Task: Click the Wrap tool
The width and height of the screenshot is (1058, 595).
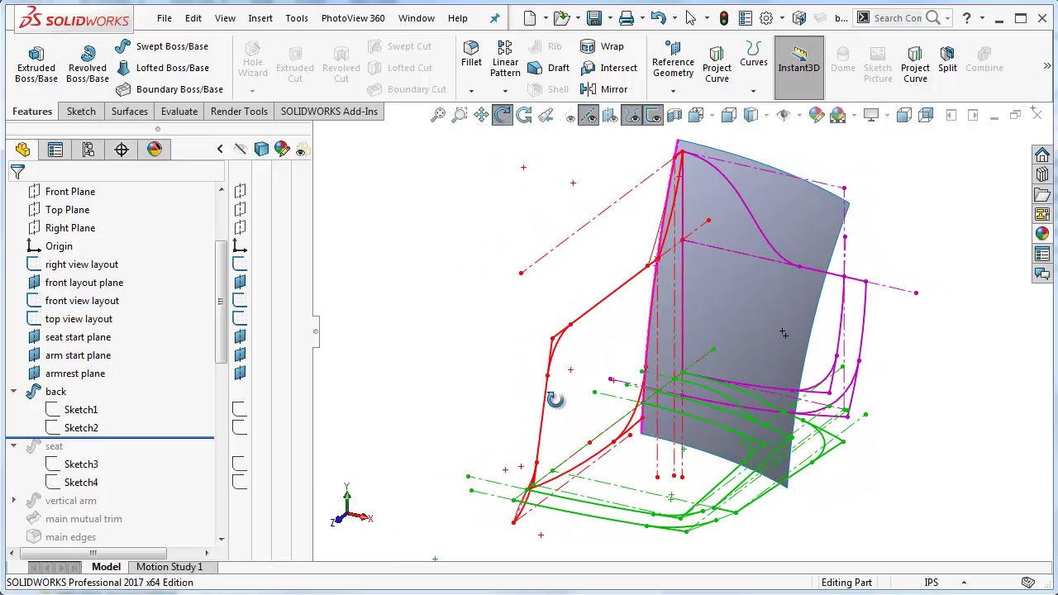Action: tap(602, 46)
